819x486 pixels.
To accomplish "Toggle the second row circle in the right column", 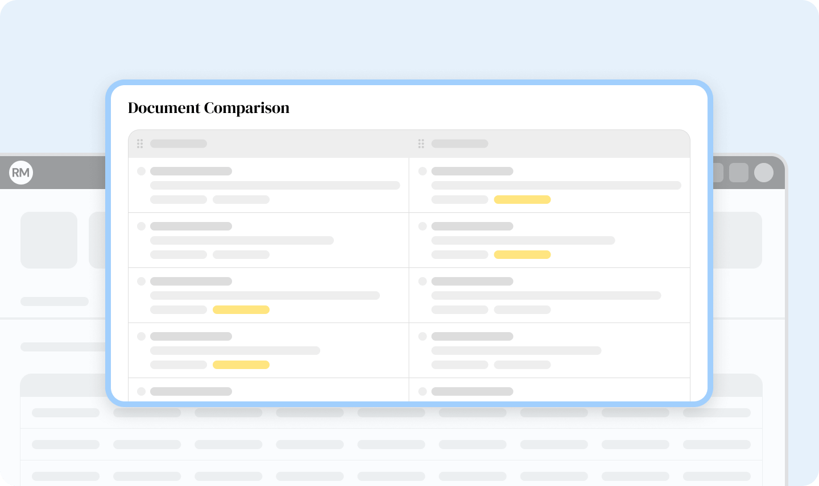I will (422, 226).
